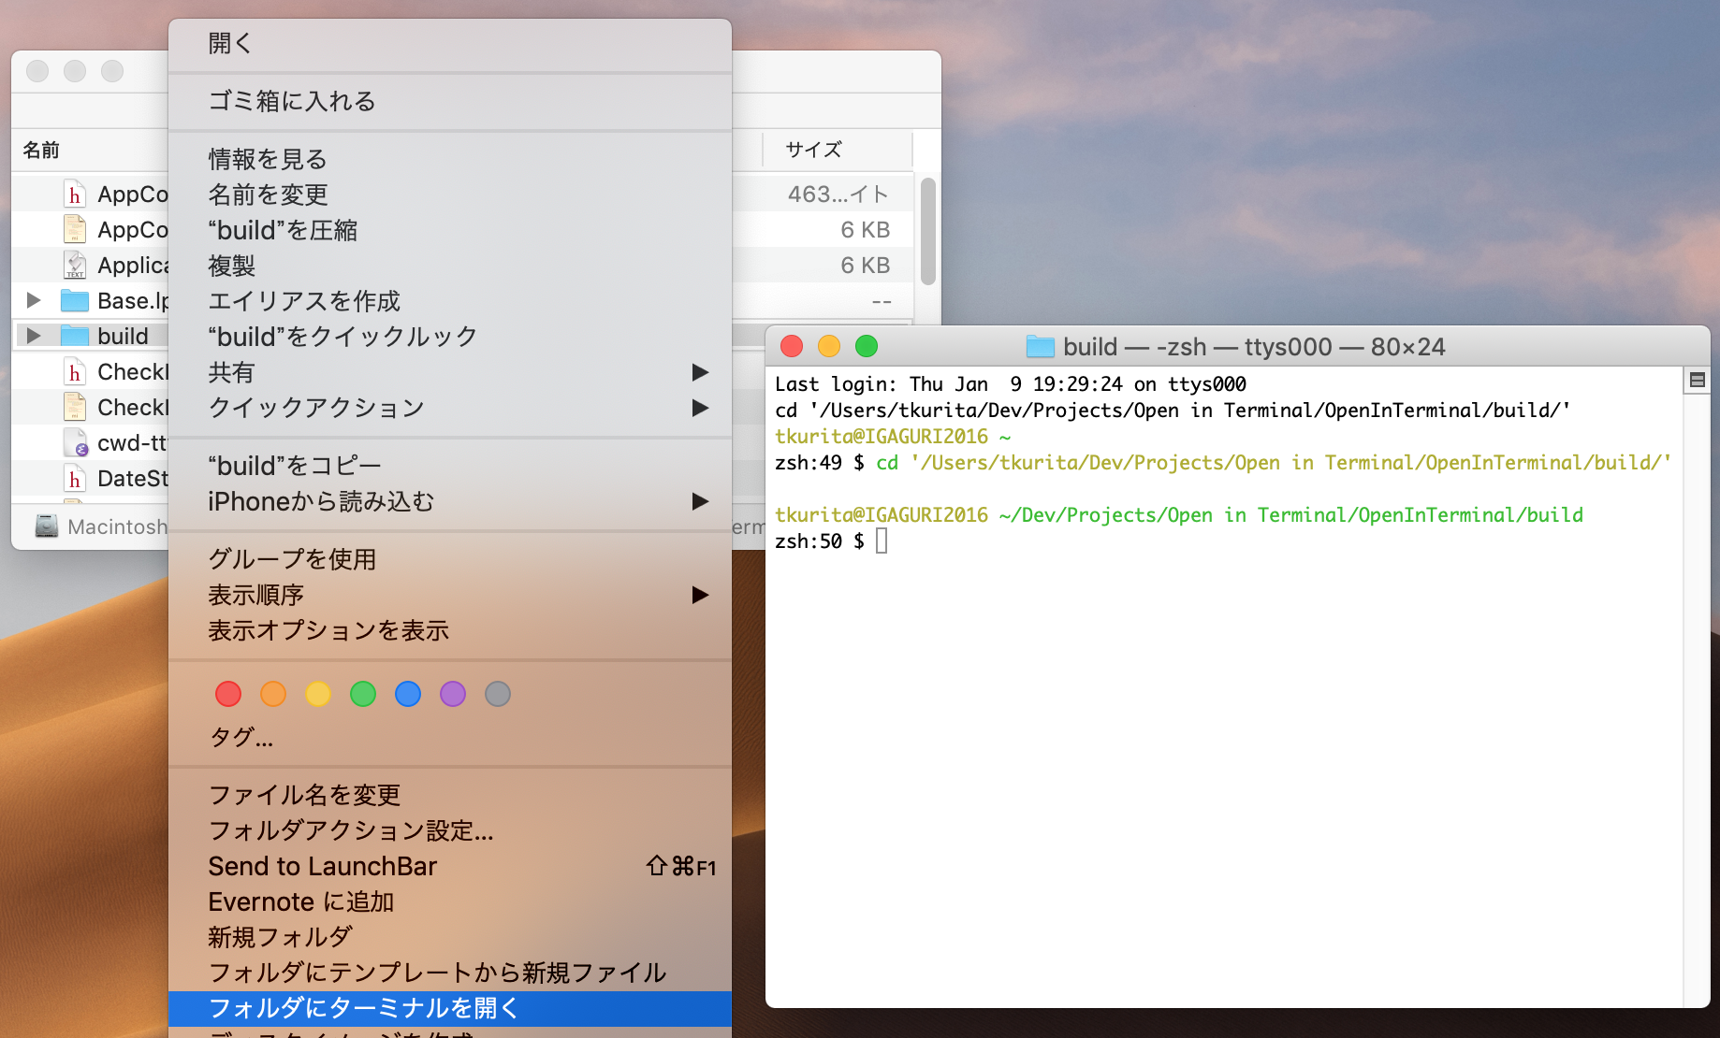Apply the blue tag color
Viewport: 1720px width, 1038px height.
click(408, 694)
